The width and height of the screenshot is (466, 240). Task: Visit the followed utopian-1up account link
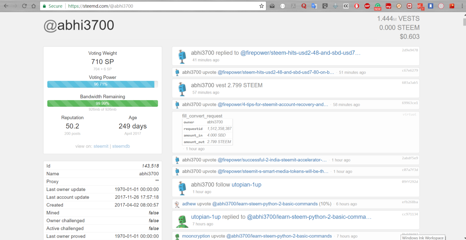point(247,185)
